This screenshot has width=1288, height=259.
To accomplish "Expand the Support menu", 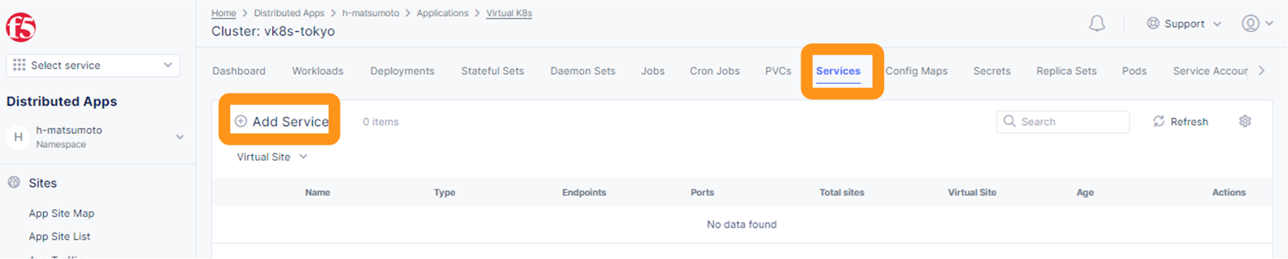I will (1184, 24).
